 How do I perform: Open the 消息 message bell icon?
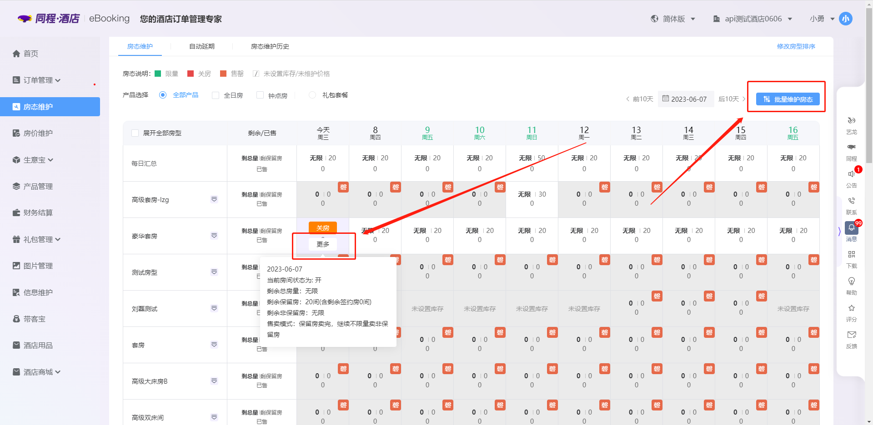[x=851, y=228]
